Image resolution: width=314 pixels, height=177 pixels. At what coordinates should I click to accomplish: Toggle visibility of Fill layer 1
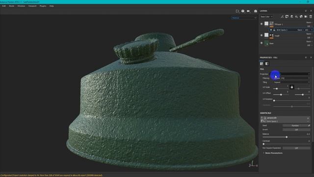(x=262, y=24)
